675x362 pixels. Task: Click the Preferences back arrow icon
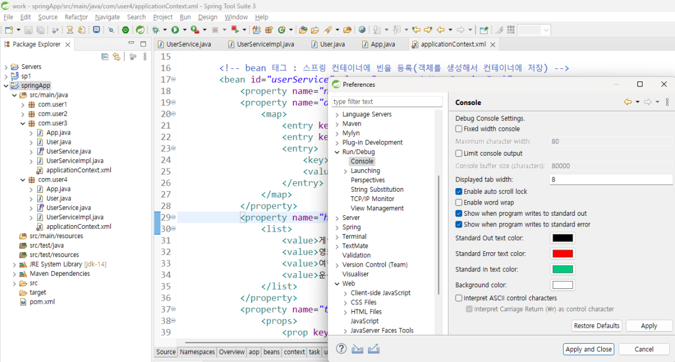pos(628,102)
